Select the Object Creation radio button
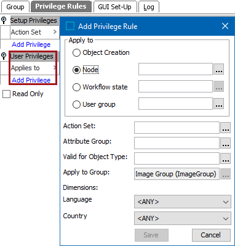 tap(76, 52)
